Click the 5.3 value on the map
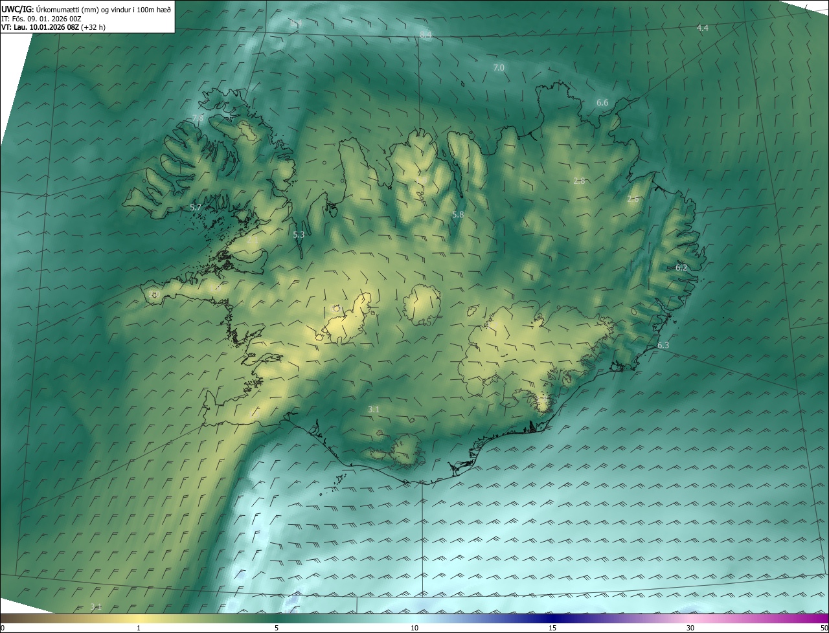The image size is (829, 633). (x=299, y=235)
